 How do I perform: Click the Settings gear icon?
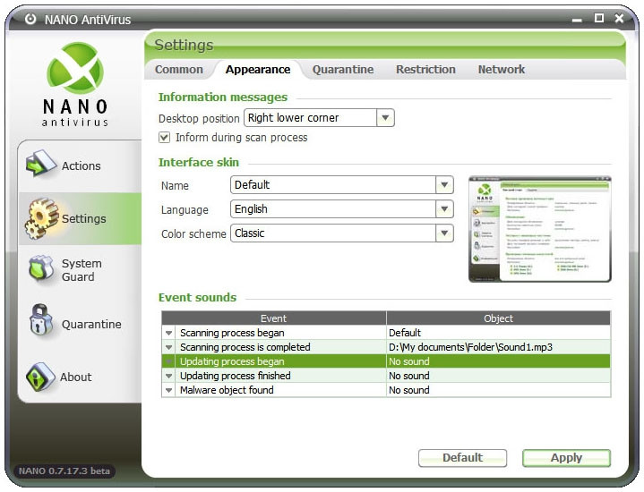pyautogui.click(x=41, y=218)
